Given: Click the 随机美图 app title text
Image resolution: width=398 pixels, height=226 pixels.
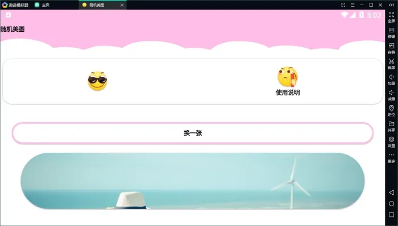Looking at the screenshot, I should click(13, 29).
